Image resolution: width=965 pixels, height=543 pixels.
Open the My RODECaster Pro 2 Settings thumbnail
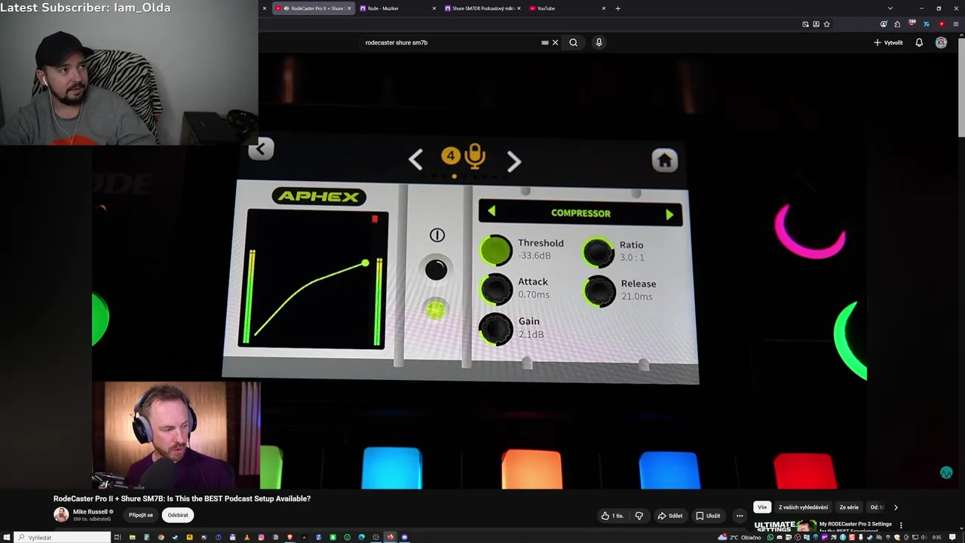pos(785,526)
